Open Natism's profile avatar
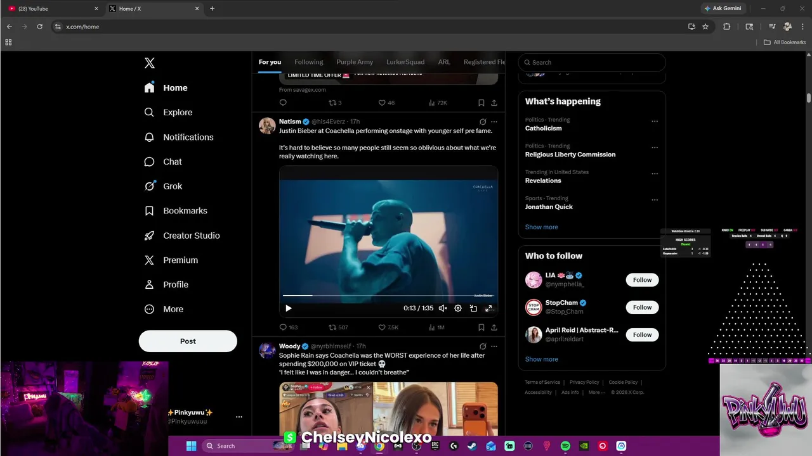812x456 pixels. tap(267, 125)
